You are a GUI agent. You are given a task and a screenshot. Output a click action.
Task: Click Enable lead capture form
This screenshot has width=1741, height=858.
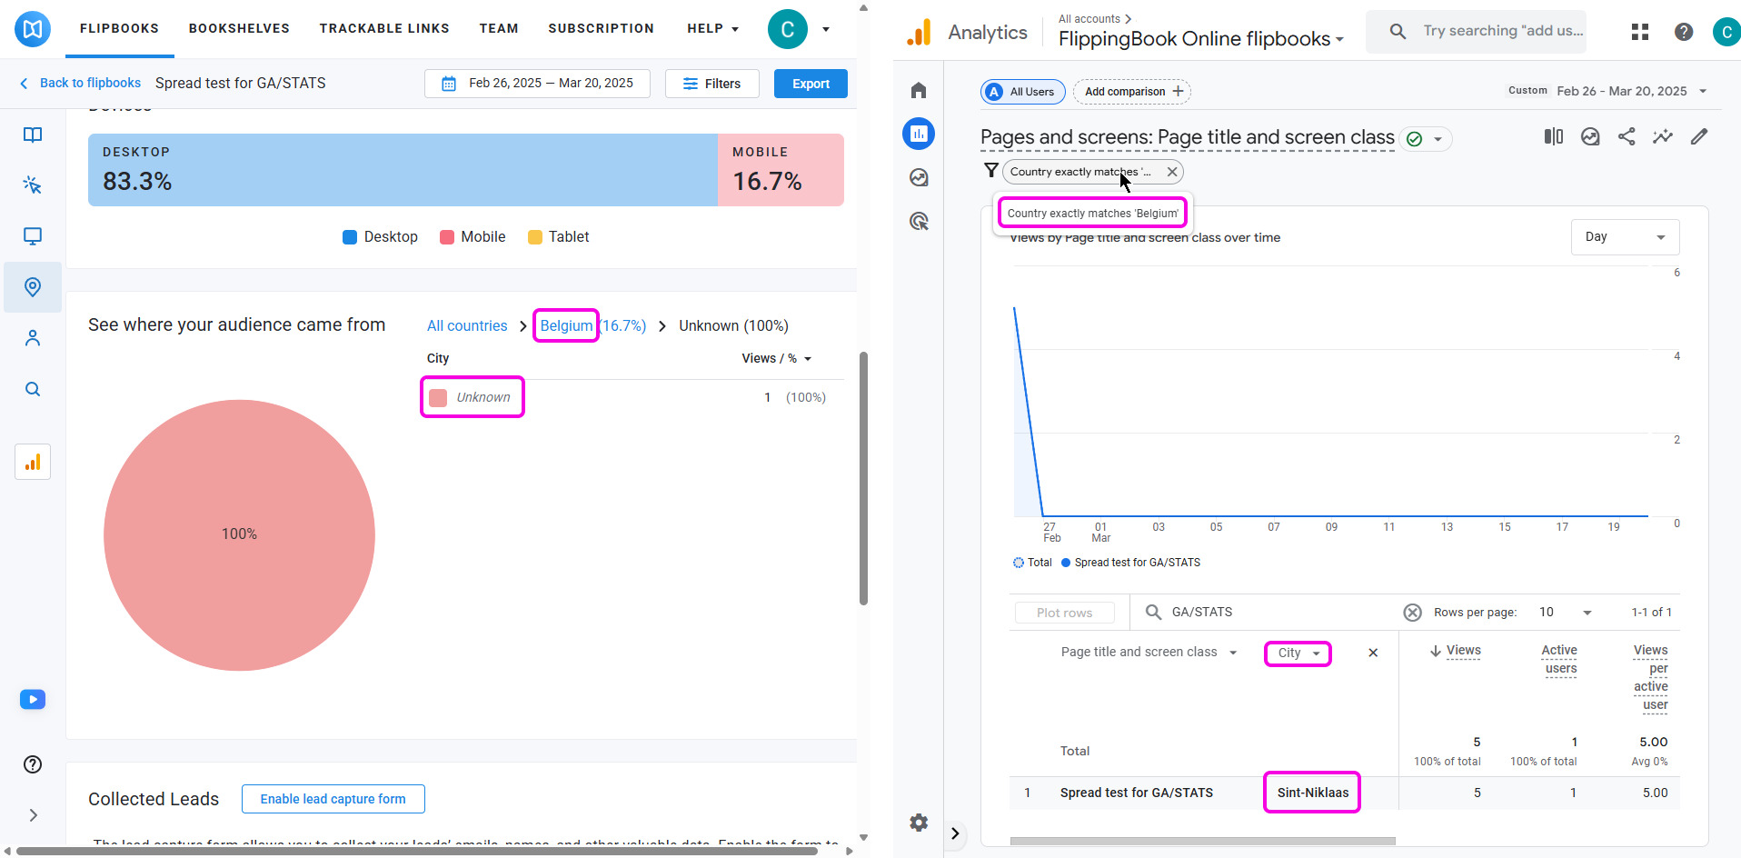(x=333, y=799)
